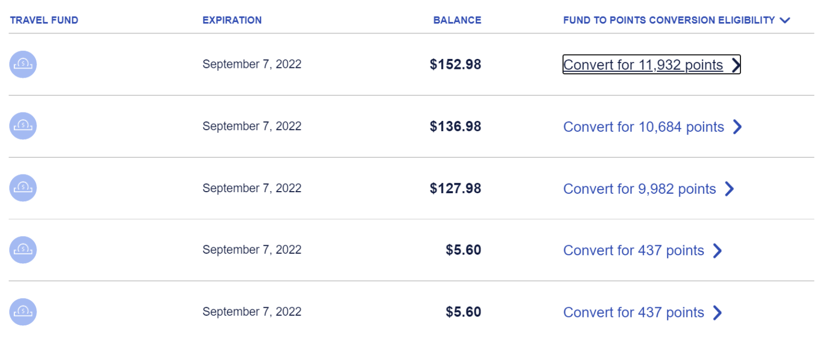This screenshot has height=349, width=823.
Task: Select Convert for 9,982 points
Action: tap(639, 189)
